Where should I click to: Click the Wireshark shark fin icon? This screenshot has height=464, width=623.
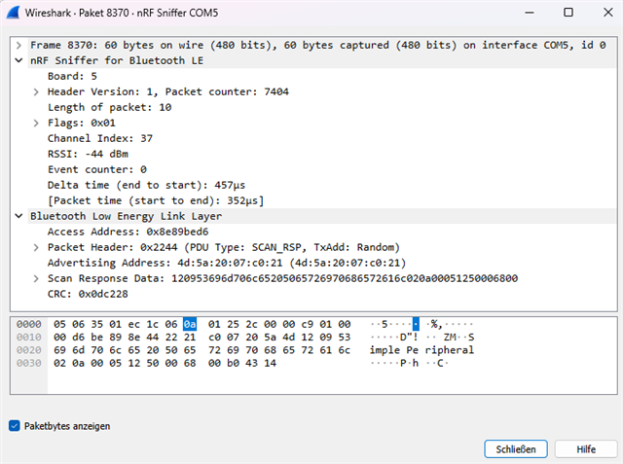[x=13, y=13]
